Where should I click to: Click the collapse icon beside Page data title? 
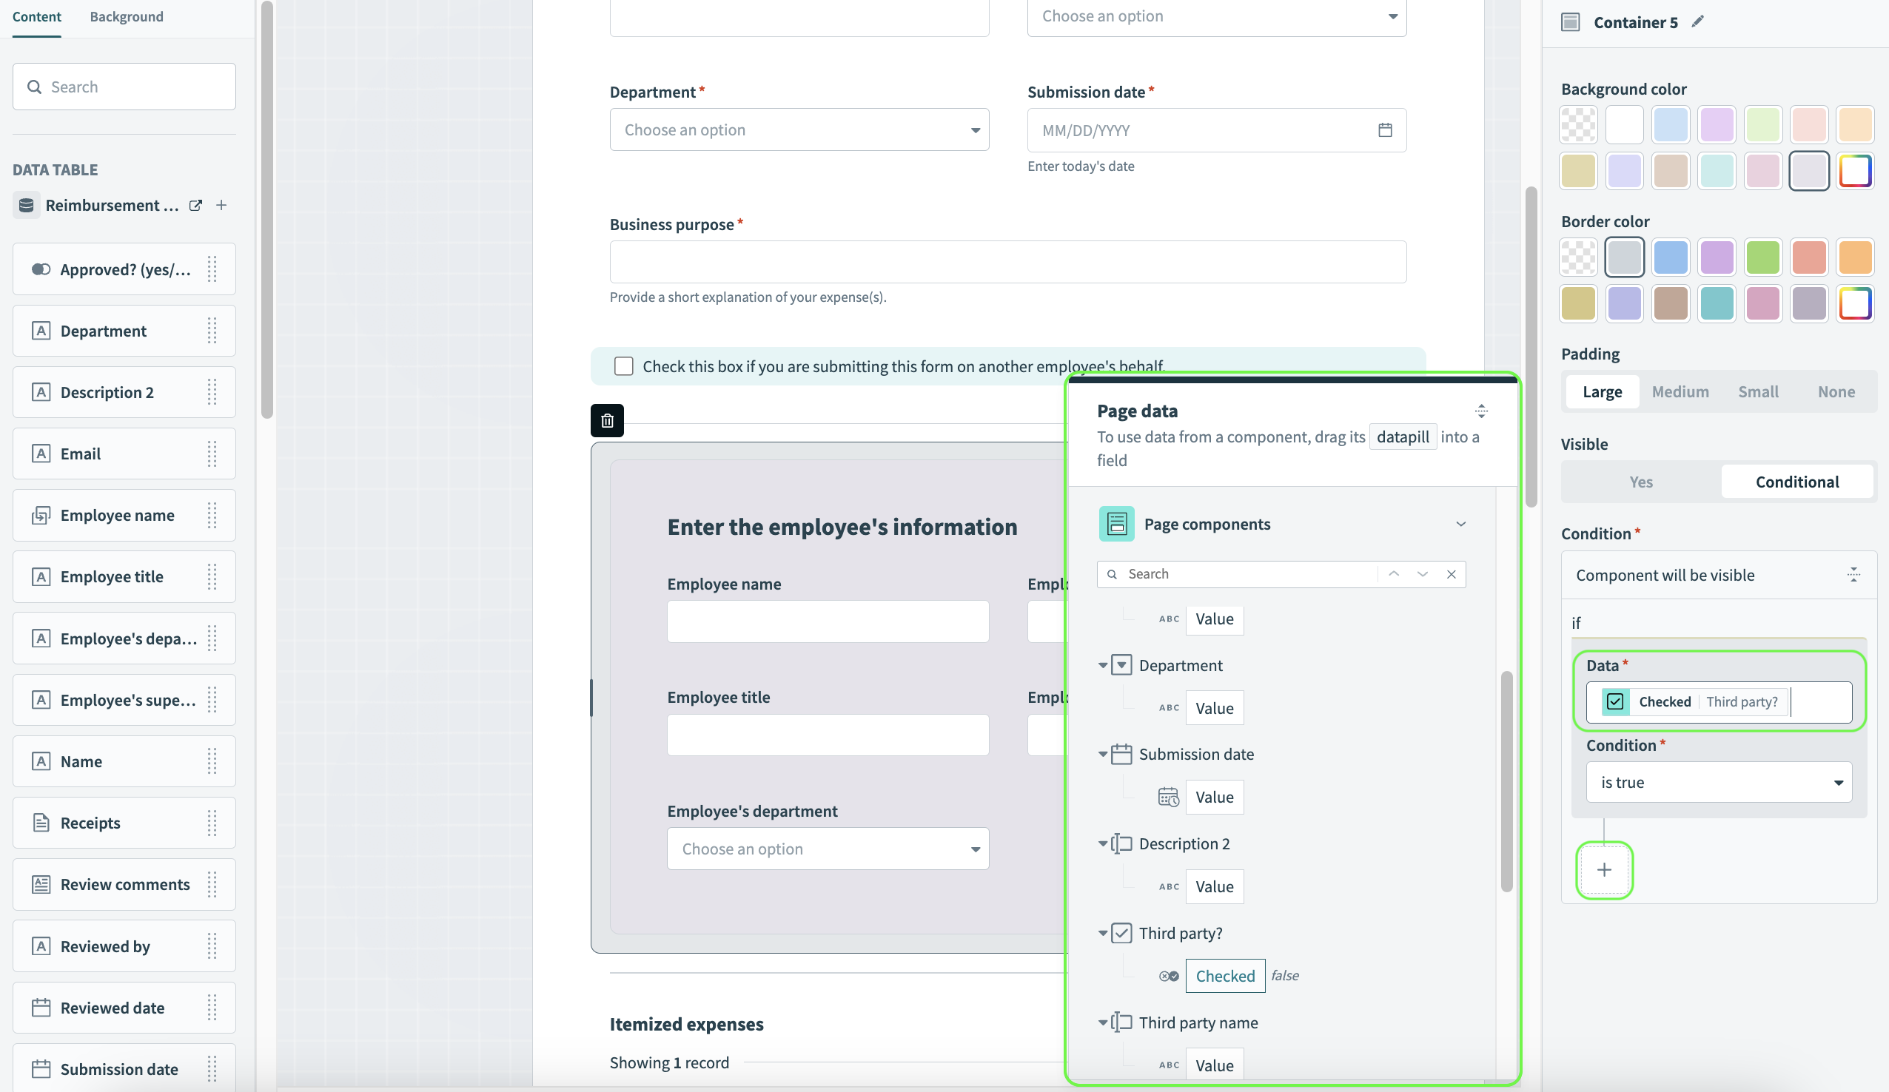[x=1480, y=411]
